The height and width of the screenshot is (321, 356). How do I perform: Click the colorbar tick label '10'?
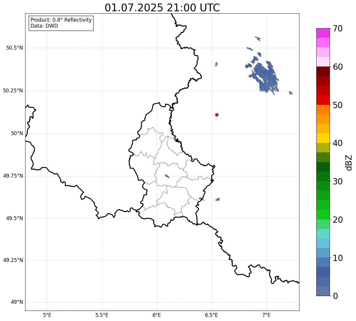[338, 258]
